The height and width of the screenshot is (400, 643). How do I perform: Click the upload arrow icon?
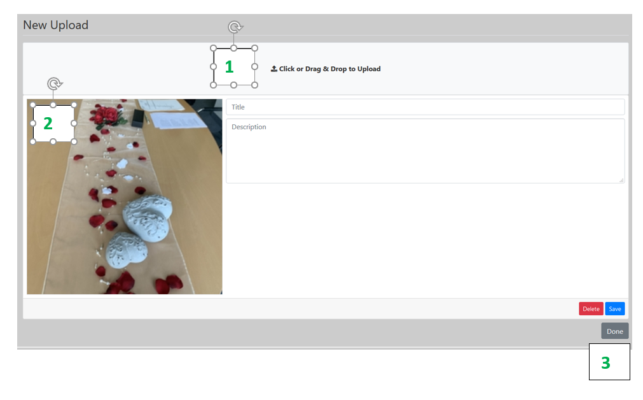coord(274,69)
